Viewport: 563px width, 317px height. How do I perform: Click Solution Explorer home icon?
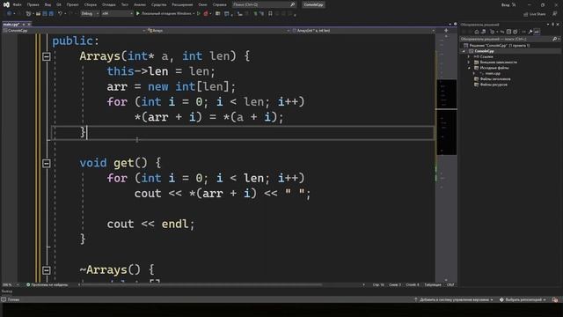coord(477,32)
